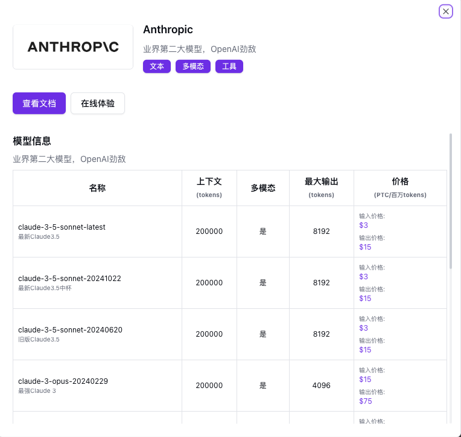Image resolution: width=461 pixels, height=437 pixels.
Task: Click the 4096 max output cell
Action: [x=322, y=386]
